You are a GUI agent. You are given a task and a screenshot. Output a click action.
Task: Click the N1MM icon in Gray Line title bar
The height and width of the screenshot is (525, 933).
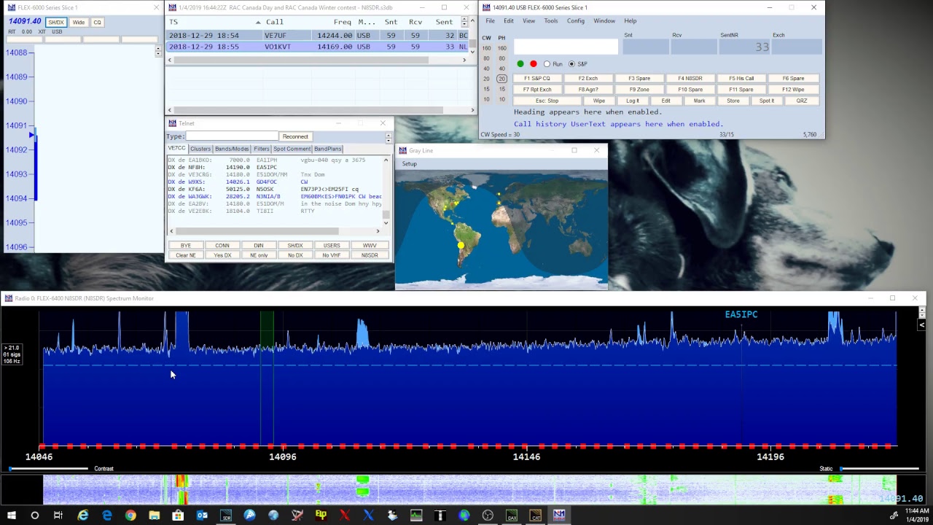tap(402, 151)
